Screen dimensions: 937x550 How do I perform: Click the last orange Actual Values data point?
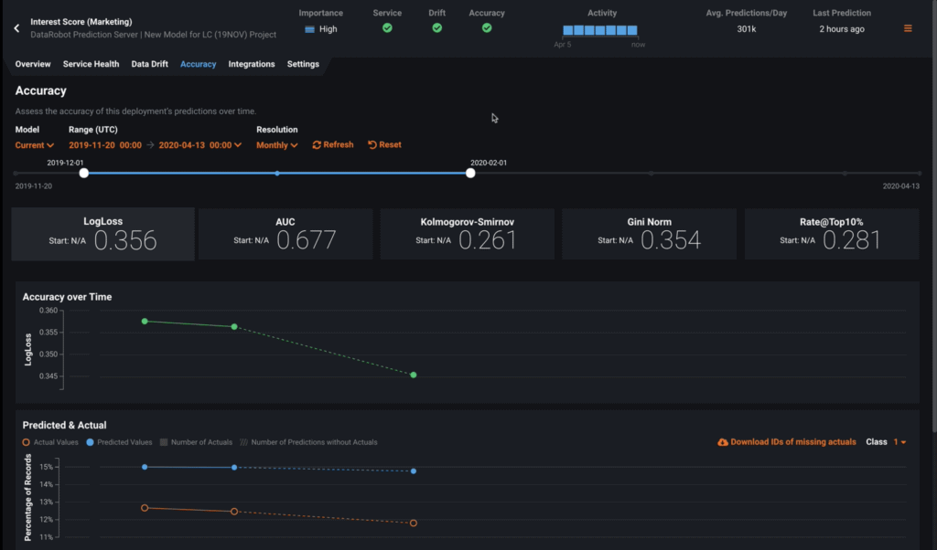pos(414,524)
